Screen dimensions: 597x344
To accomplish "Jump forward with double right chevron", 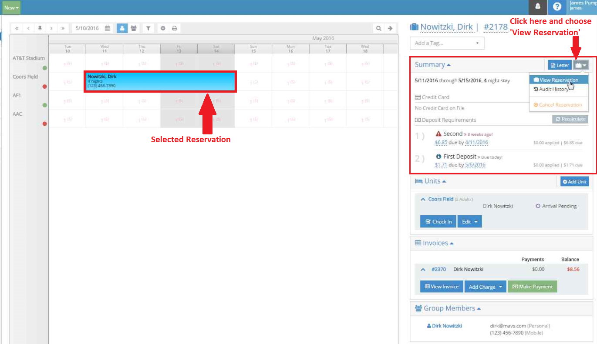I will click(63, 28).
